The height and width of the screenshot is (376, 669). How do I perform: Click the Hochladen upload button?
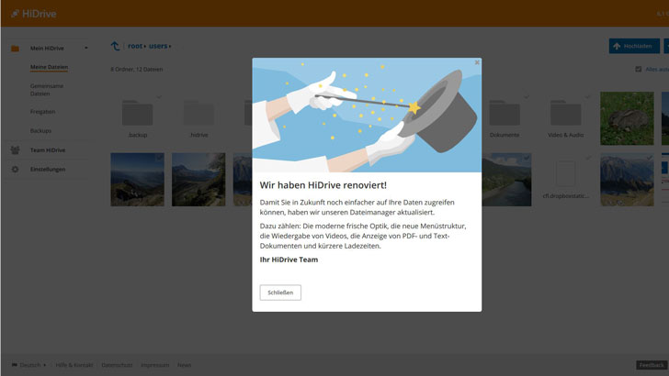click(x=634, y=46)
